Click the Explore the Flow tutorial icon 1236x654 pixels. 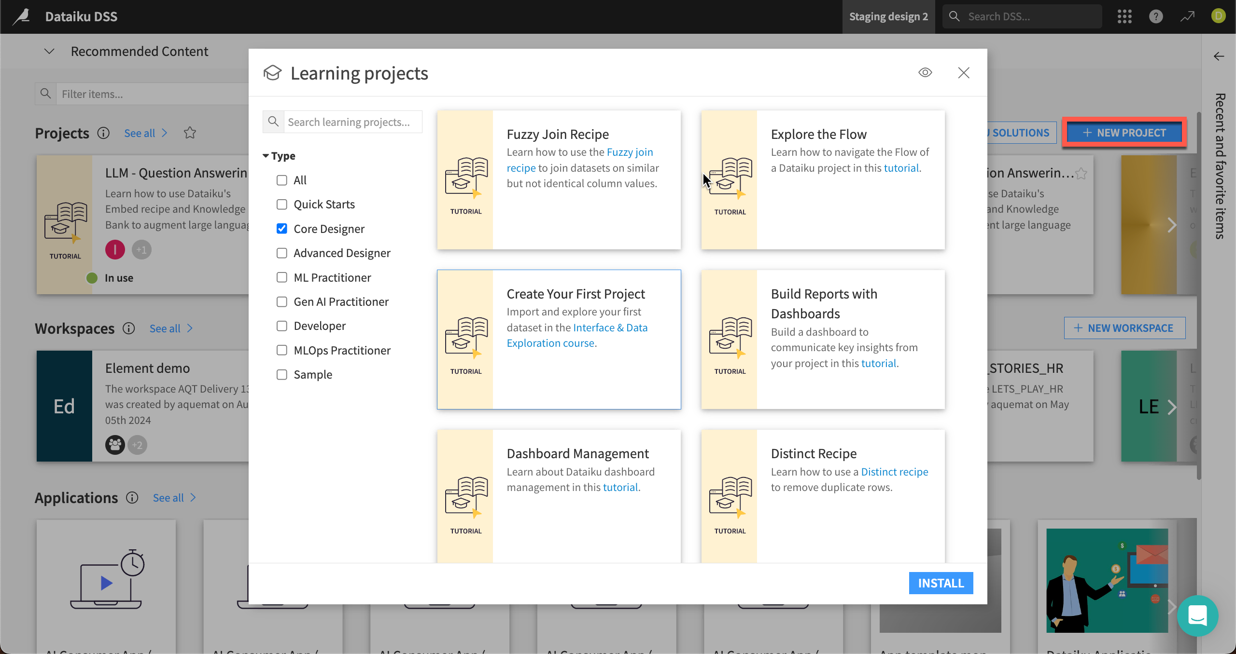point(730,179)
